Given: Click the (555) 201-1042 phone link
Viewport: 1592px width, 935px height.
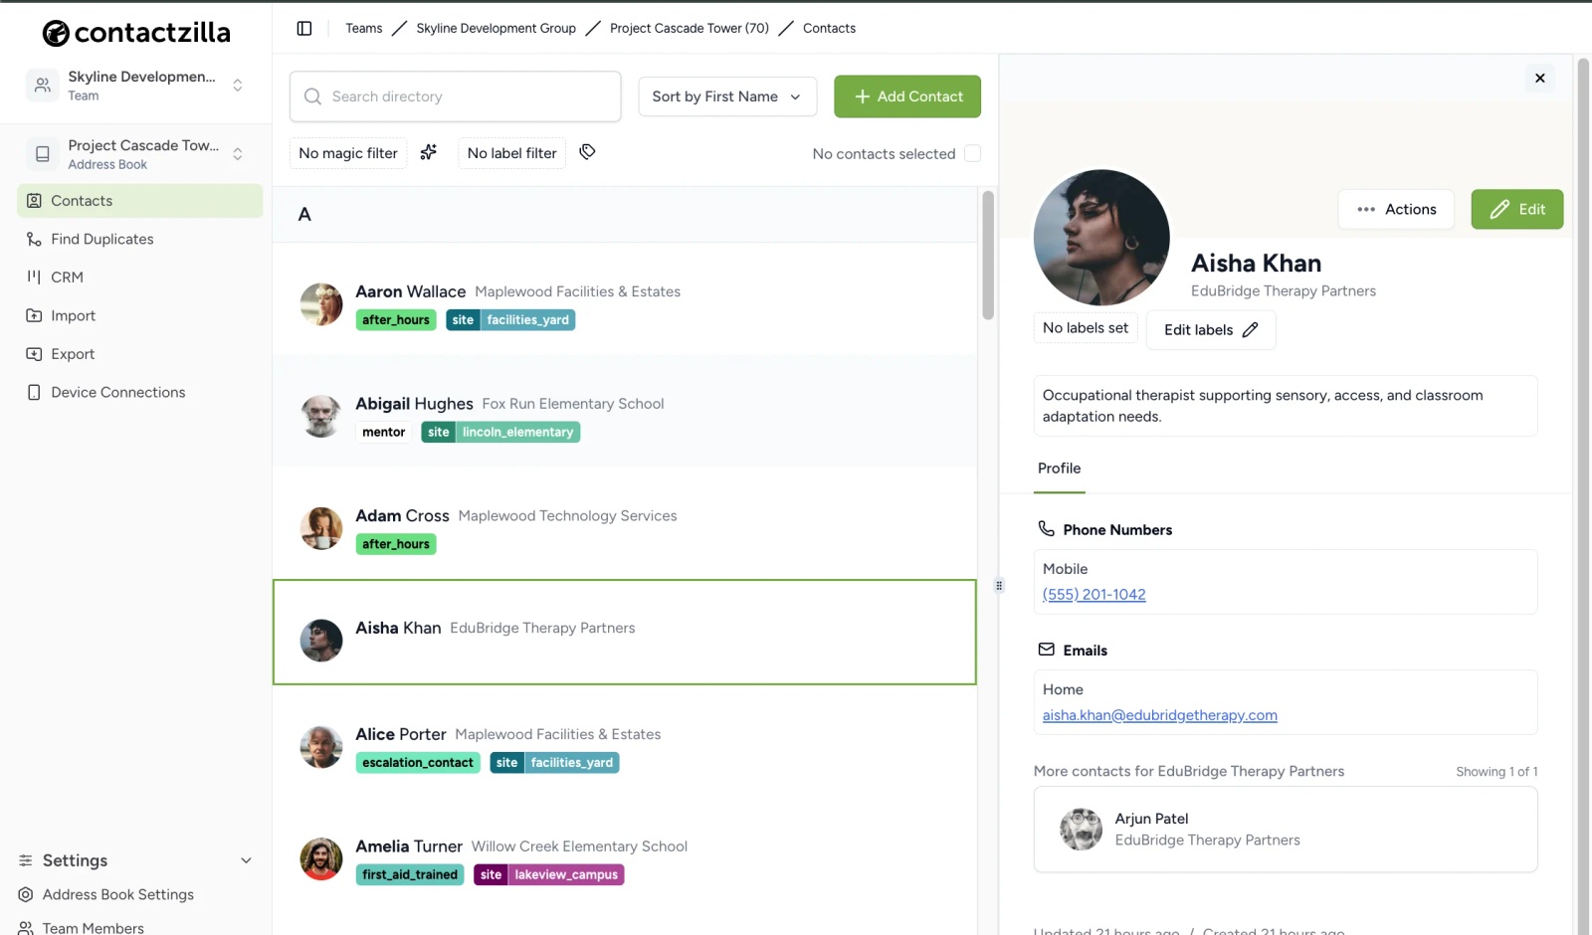Looking at the screenshot, I should coord(1094,595).
